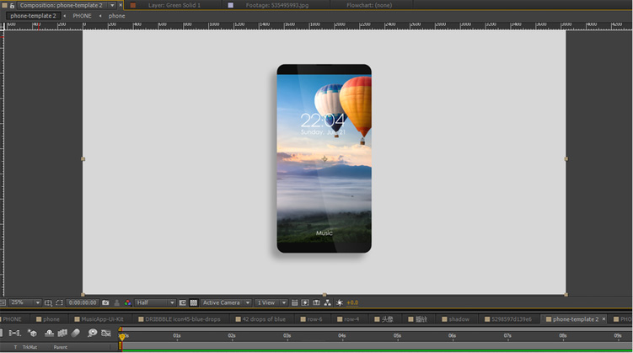
Task: Select the PHONE breadcrumb in composition navigator
Action: 82,16
